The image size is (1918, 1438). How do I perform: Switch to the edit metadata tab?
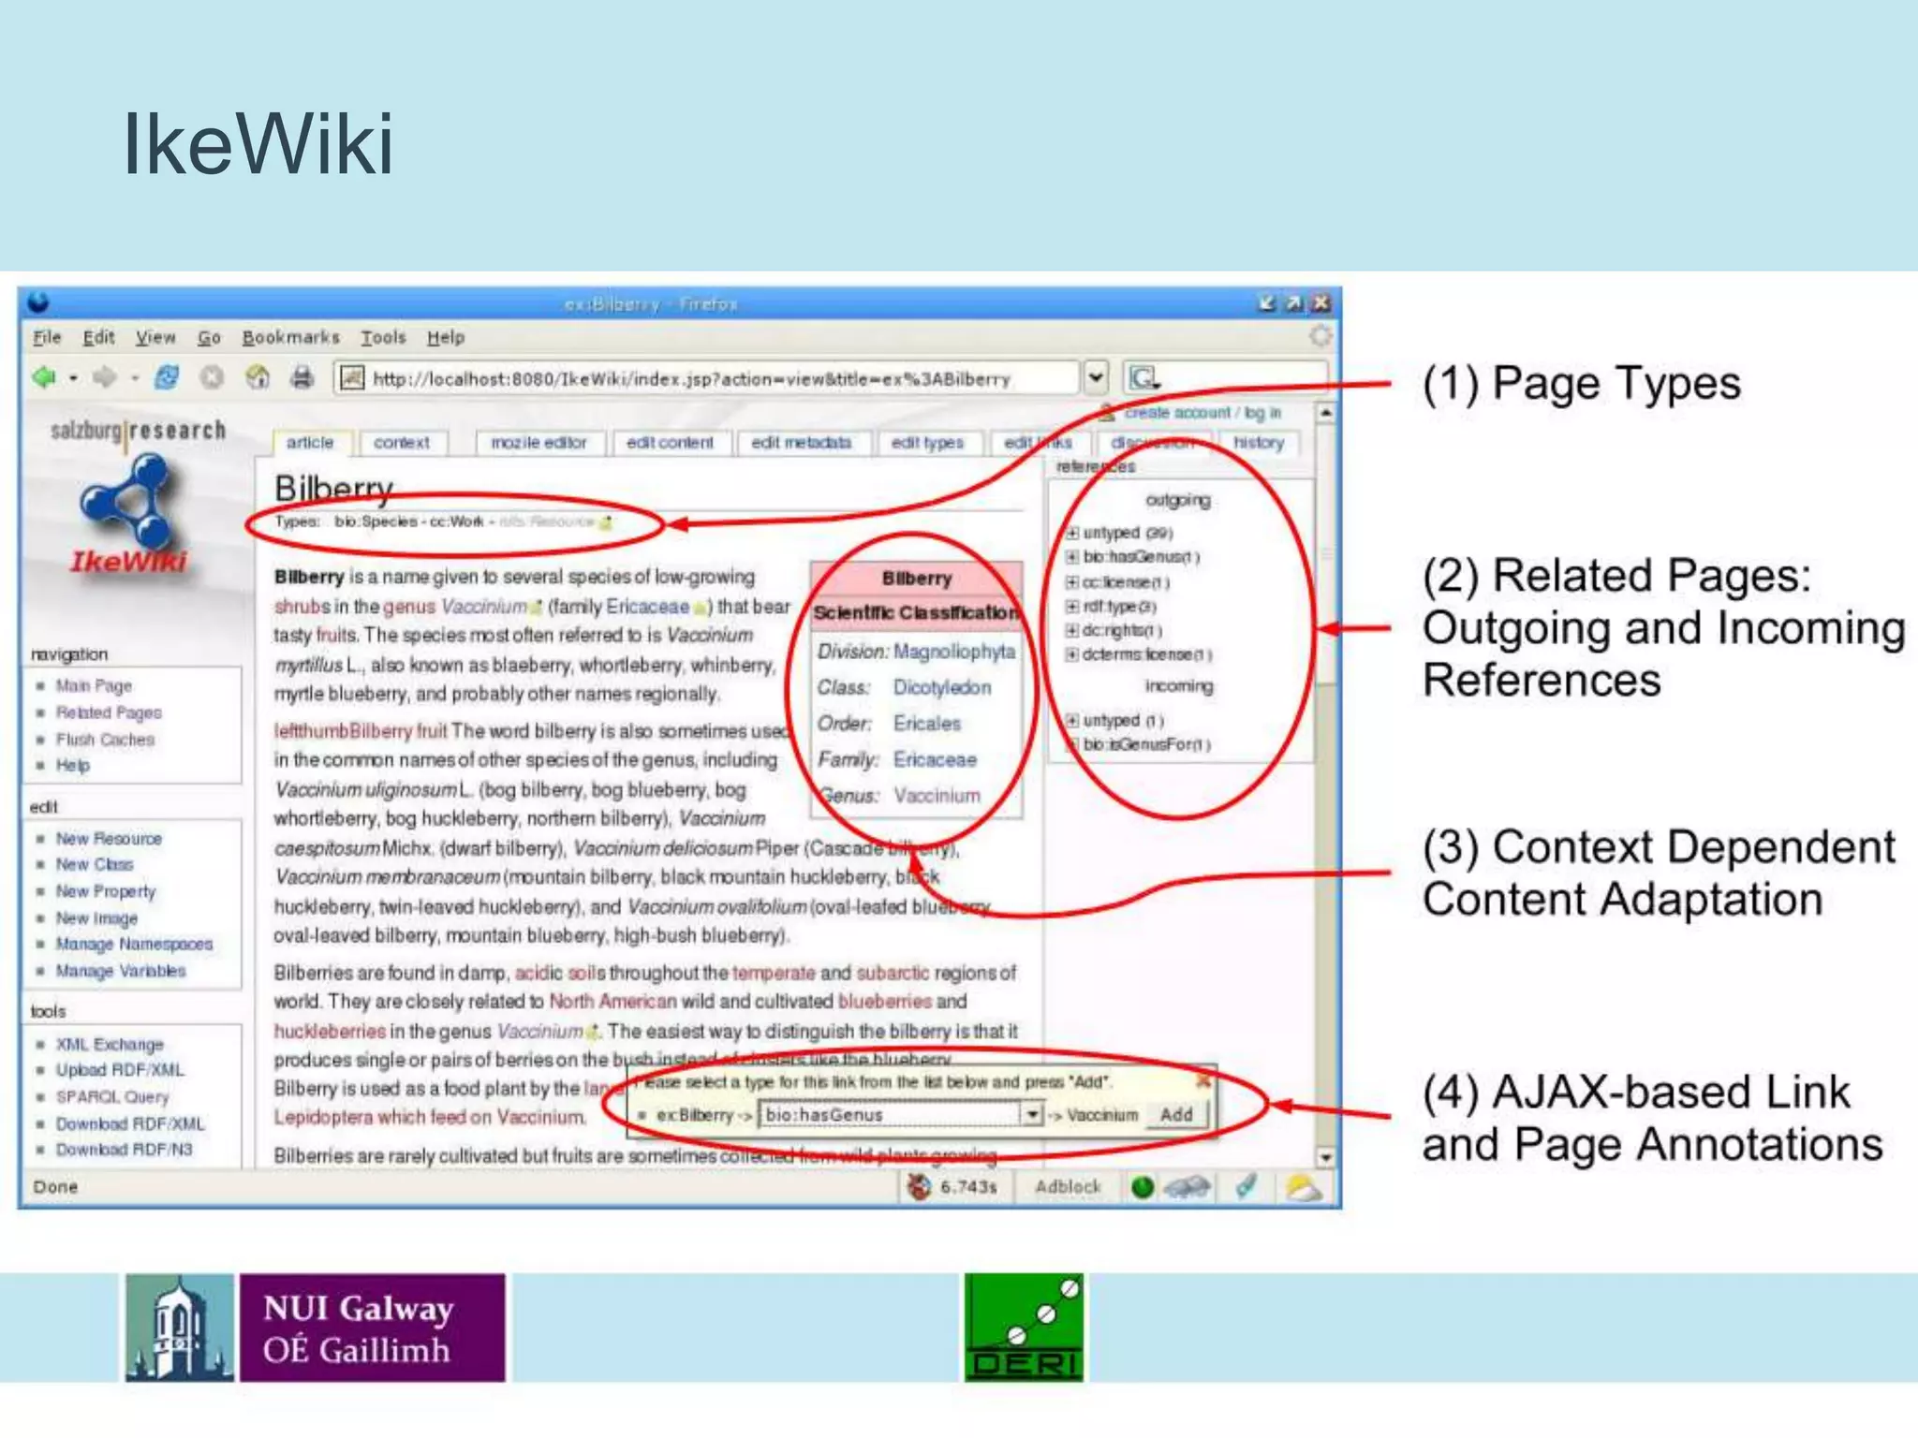(801, 443)
